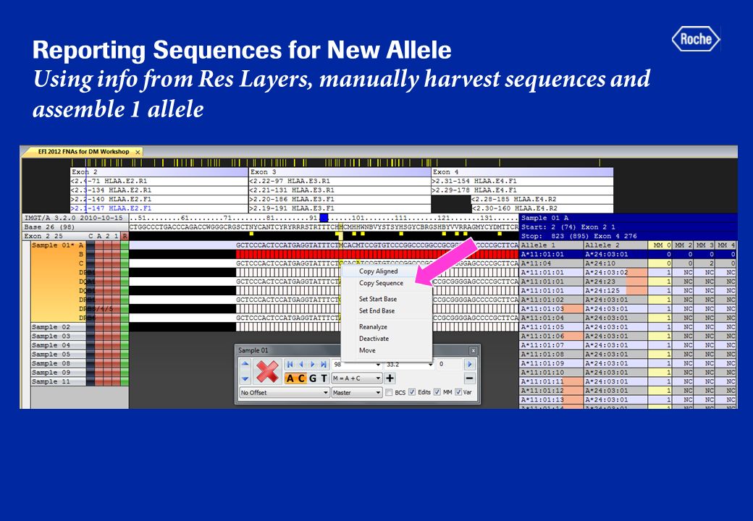The height and width of the screenshot is (521, 753).
Task: Select allele pair row A*11:01:01 / A*24:03:01
Action: (628, 254)
